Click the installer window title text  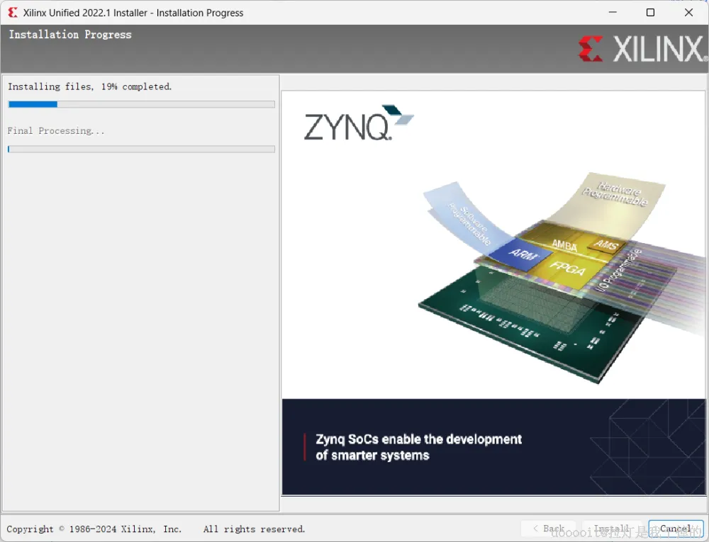[133, 13]
